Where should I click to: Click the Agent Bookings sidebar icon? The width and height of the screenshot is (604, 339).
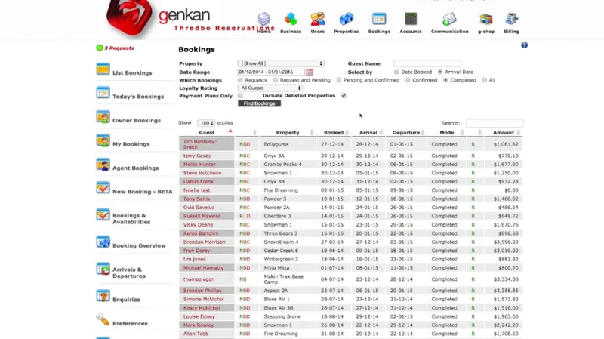[x=103, y=165]
